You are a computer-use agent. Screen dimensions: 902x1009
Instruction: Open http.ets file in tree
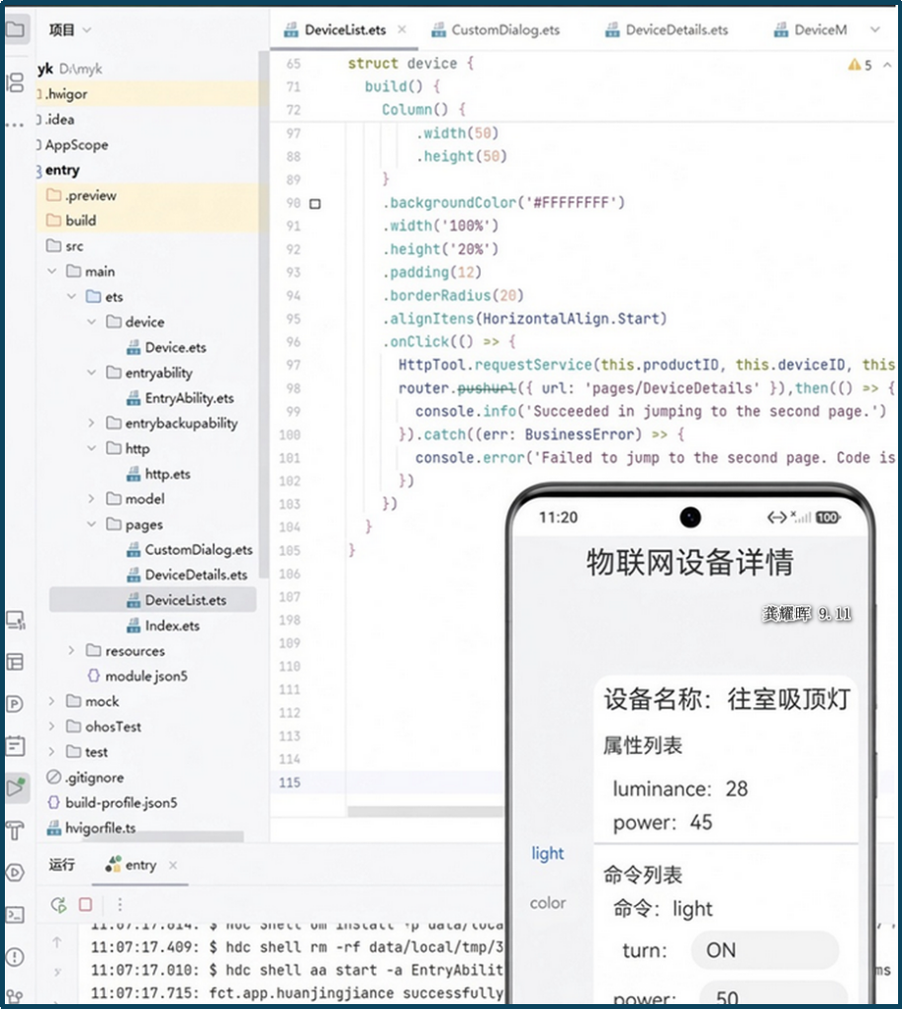point(159,474)
